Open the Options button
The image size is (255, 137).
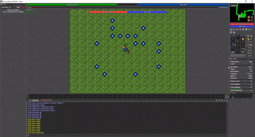[250, 50]
